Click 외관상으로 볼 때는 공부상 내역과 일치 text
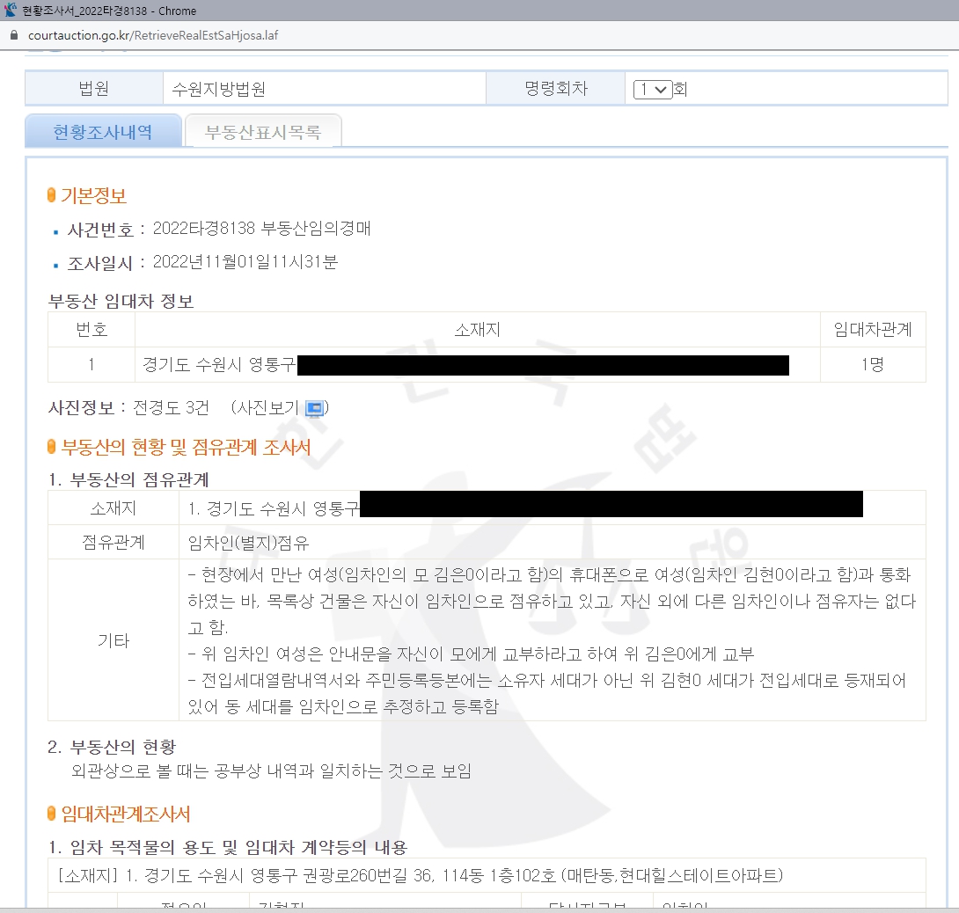This screenshot has height=913, width=959. point(272,771)
